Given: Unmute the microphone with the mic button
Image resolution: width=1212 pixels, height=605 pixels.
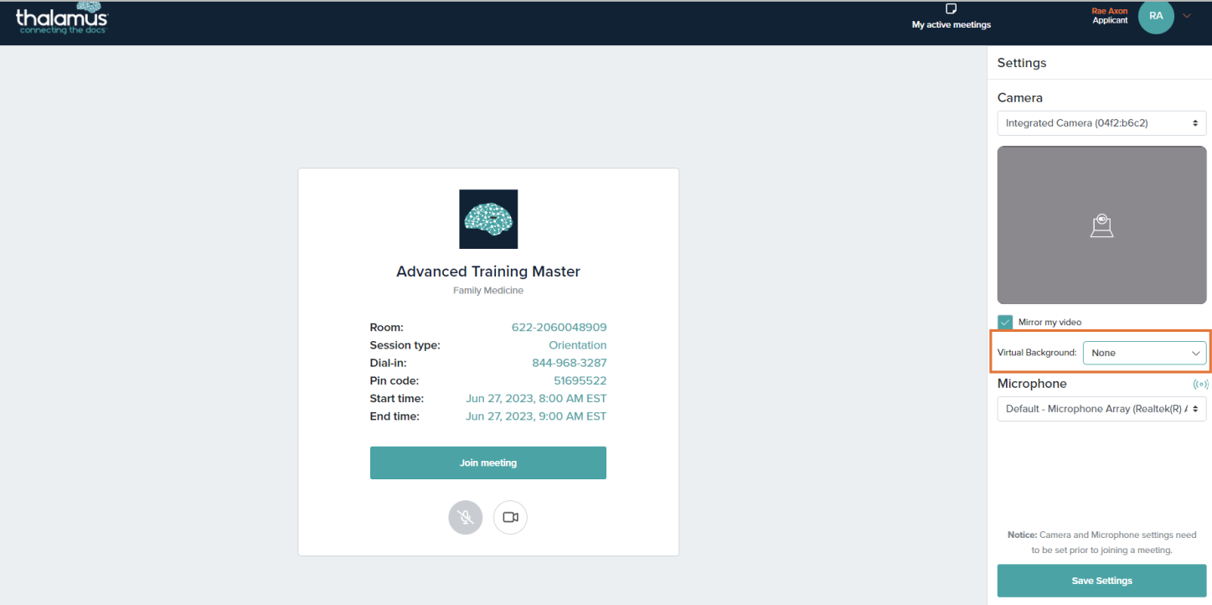Looking at the screenshot, I should click(466, 517).
